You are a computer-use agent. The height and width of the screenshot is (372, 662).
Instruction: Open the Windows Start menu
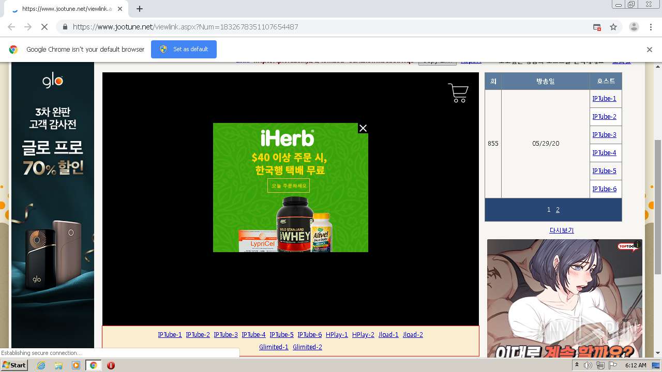[14, 365]
